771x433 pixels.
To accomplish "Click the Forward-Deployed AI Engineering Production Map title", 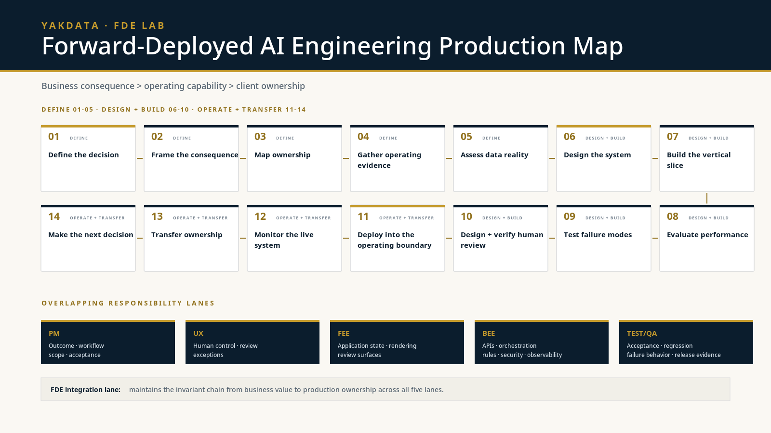I will [332, 46].
